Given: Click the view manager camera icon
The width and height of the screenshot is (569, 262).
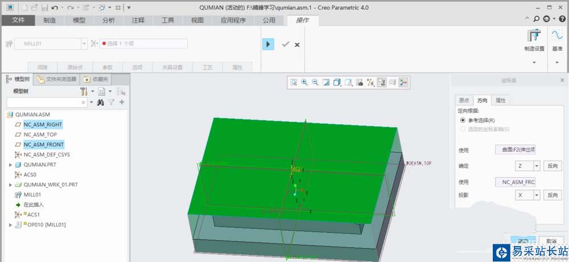Looking at the screenshot, I should [x=360, y=83].
